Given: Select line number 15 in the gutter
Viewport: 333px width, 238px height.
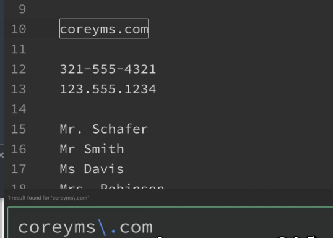Looking at the screenshot, I should [x=19, y=129].
